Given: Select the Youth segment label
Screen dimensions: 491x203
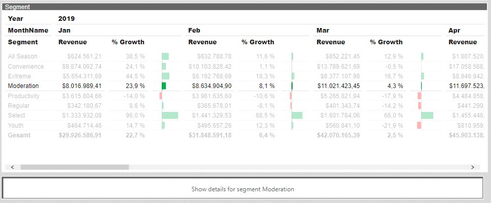Looking at the screenshot, I should coord(16,125).
